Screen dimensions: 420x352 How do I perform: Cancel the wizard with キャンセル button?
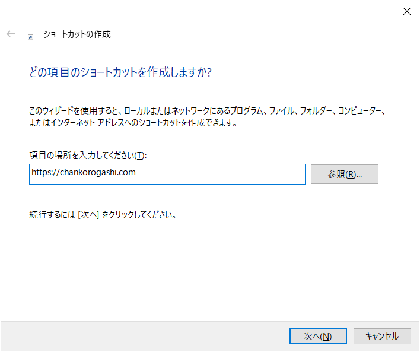[382, 336]
